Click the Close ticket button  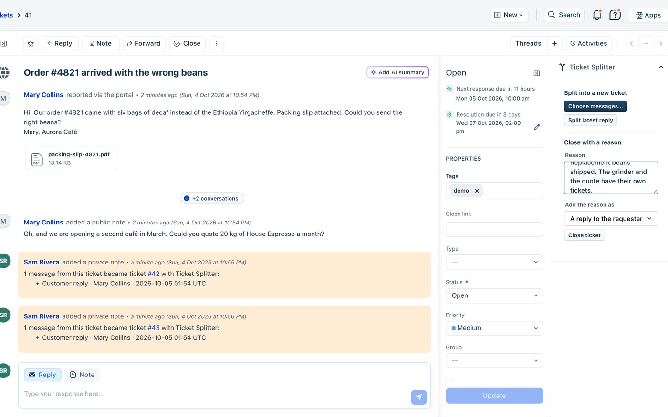584,235
